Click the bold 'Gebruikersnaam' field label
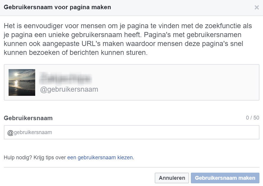The width and height of the screenshot is (263, 186). pos(28,118)
